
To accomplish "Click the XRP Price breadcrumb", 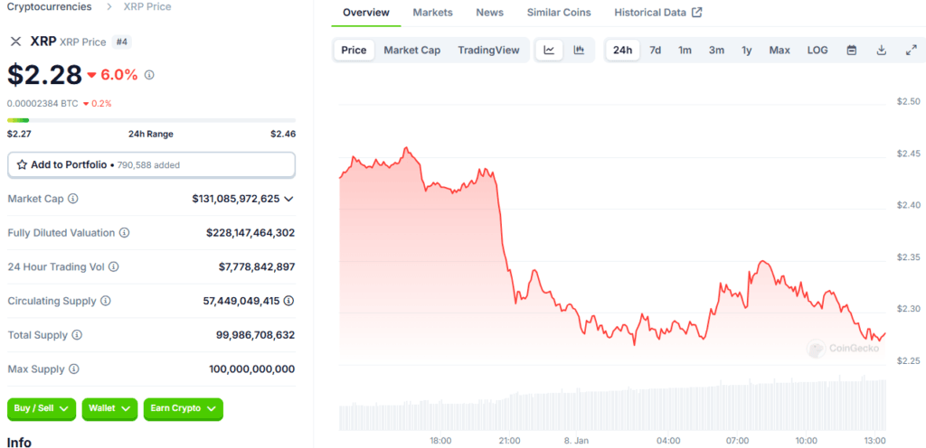I will (x=147, y=7).
